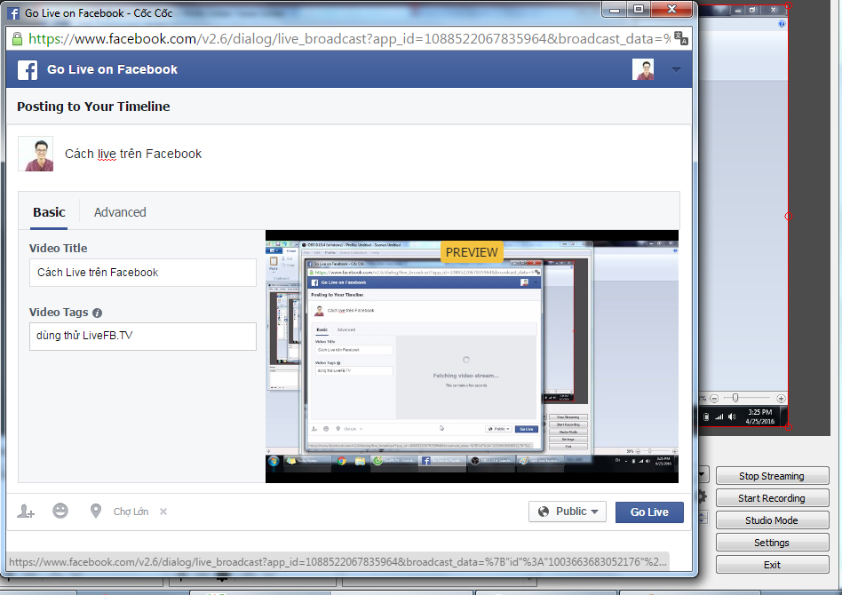Select the smiley feeling icon
842x595 pixels.
point(60,511)
